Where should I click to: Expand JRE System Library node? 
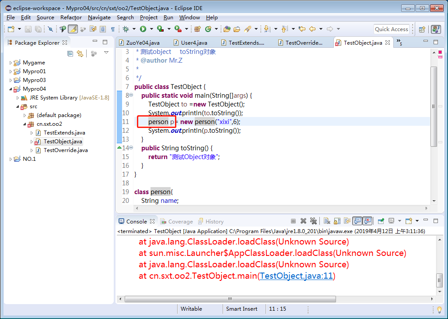point(17,98)
